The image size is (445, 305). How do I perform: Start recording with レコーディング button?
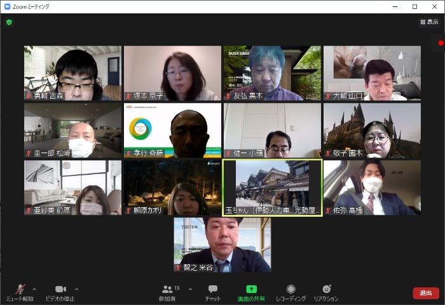coord(291,291)
